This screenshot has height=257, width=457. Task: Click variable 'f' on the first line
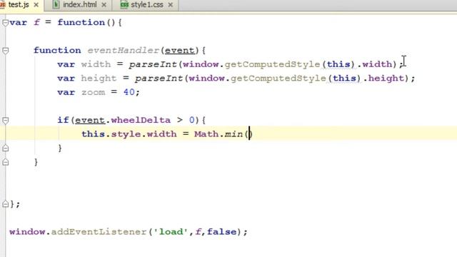click(36, 22)
